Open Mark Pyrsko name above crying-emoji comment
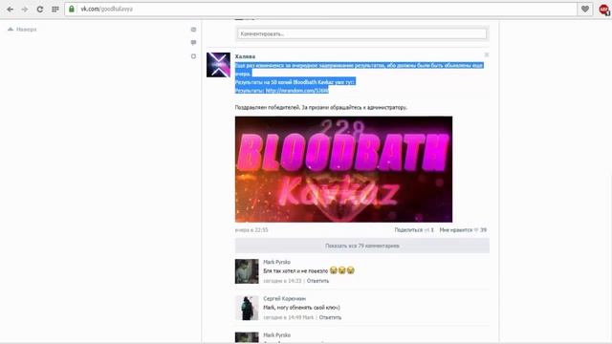Viewport: 612px width, 344px height. coord(276,262)
